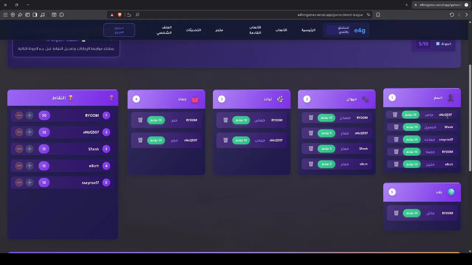The width and height of the screenshot is (472, 265).
Task: Click the حيوان category header
Action: pos(337,99)
